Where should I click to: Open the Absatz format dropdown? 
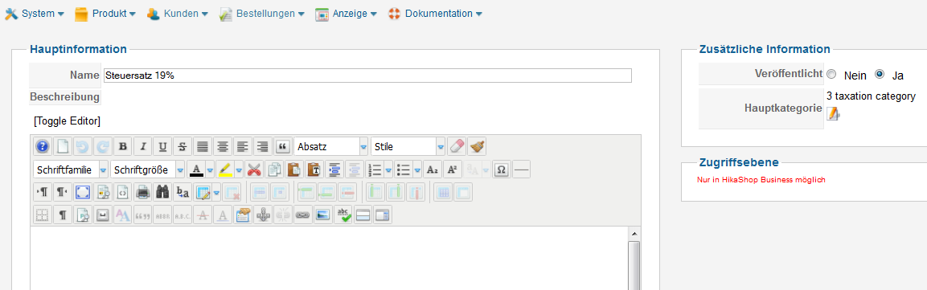point(330,146)
